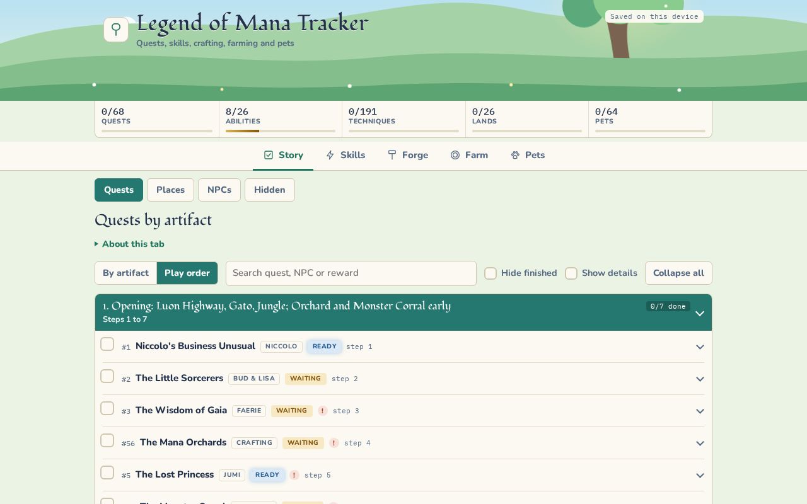Click the Skills lightning bolt icon
The width and height of the screenshot is (807, 504).
330,155
